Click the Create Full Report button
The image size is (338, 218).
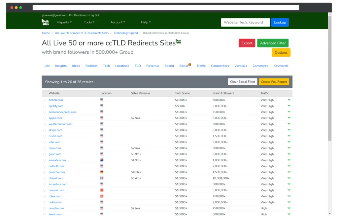(x=274, y=82)
